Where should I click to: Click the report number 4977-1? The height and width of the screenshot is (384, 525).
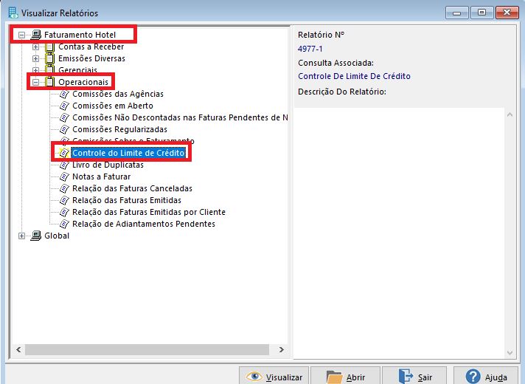310,49
